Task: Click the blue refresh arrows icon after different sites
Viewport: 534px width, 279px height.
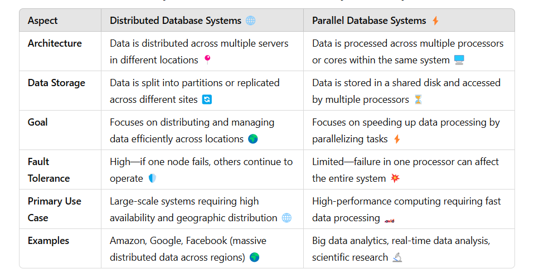Action: pyautogui.click(x=207, y=99)
